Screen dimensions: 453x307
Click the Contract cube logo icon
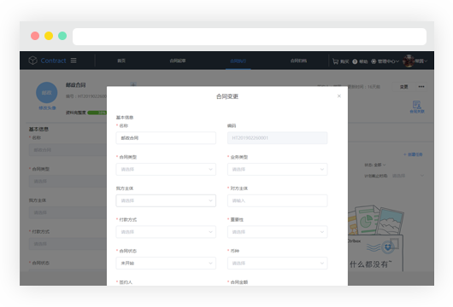[33, 61]
